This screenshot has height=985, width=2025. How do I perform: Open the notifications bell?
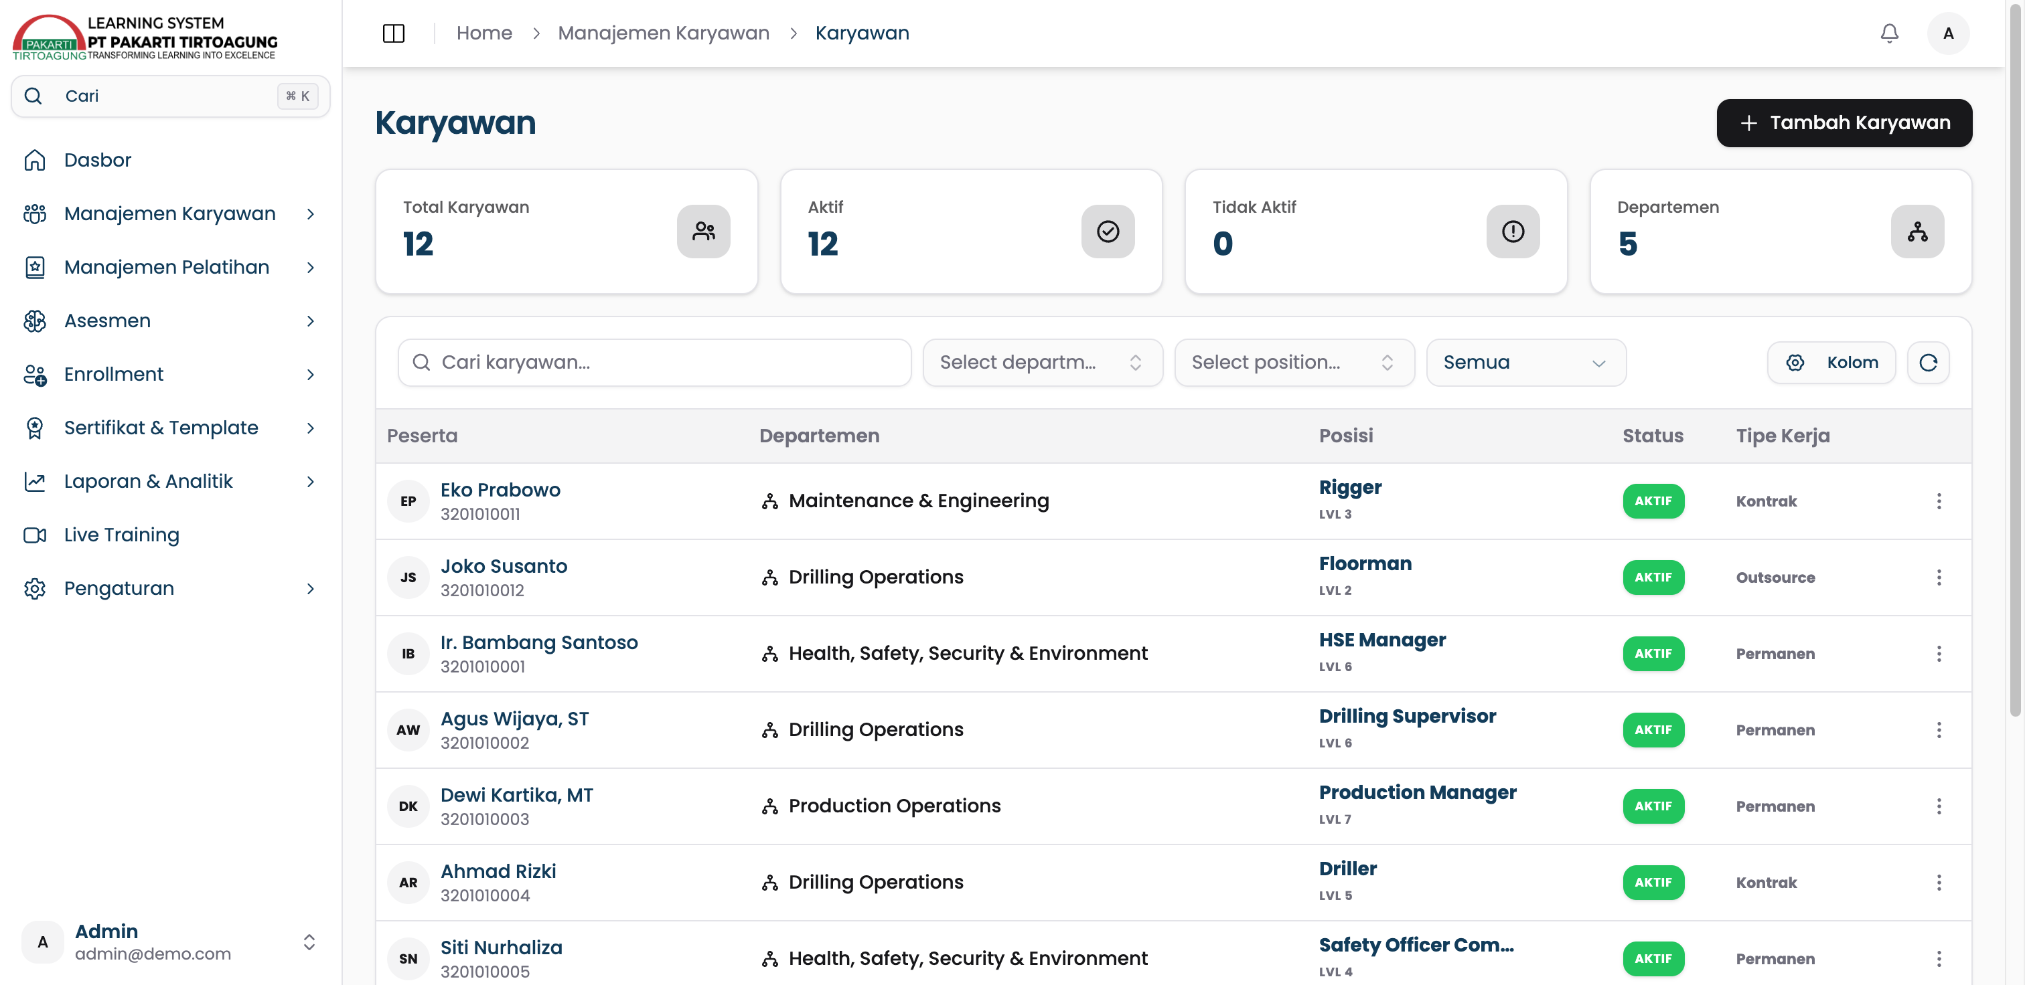click(x=1889, y=33)
